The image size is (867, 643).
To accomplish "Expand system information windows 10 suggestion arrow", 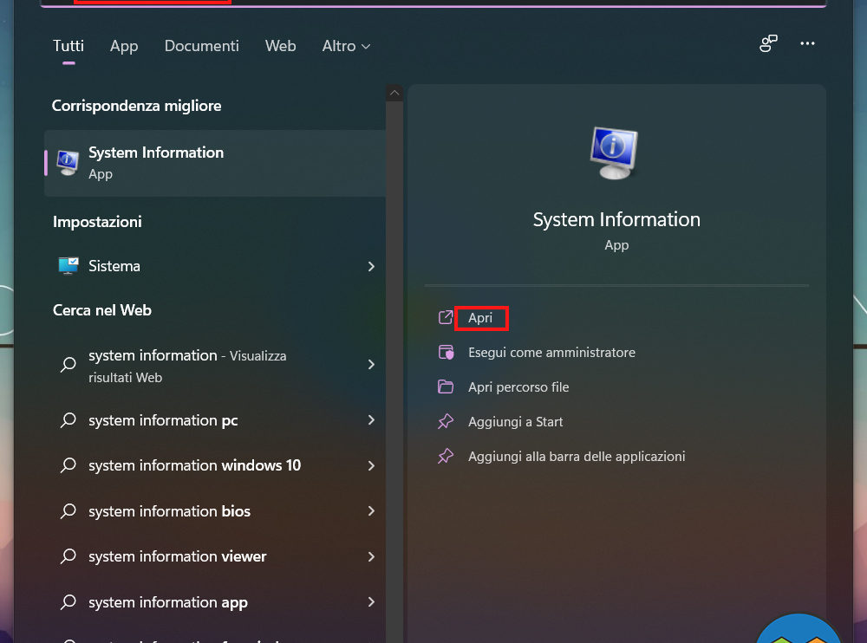I will (x=371, y=465).
